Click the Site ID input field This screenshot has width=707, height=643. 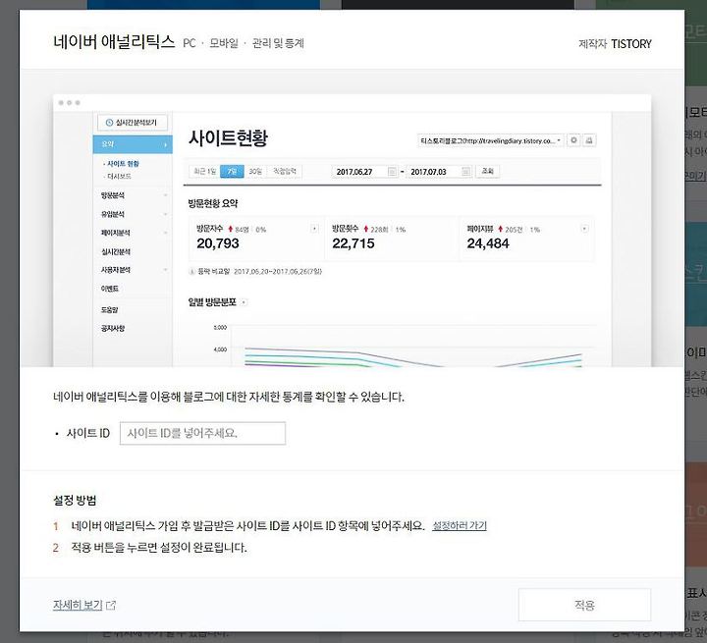tap(202, 433)
